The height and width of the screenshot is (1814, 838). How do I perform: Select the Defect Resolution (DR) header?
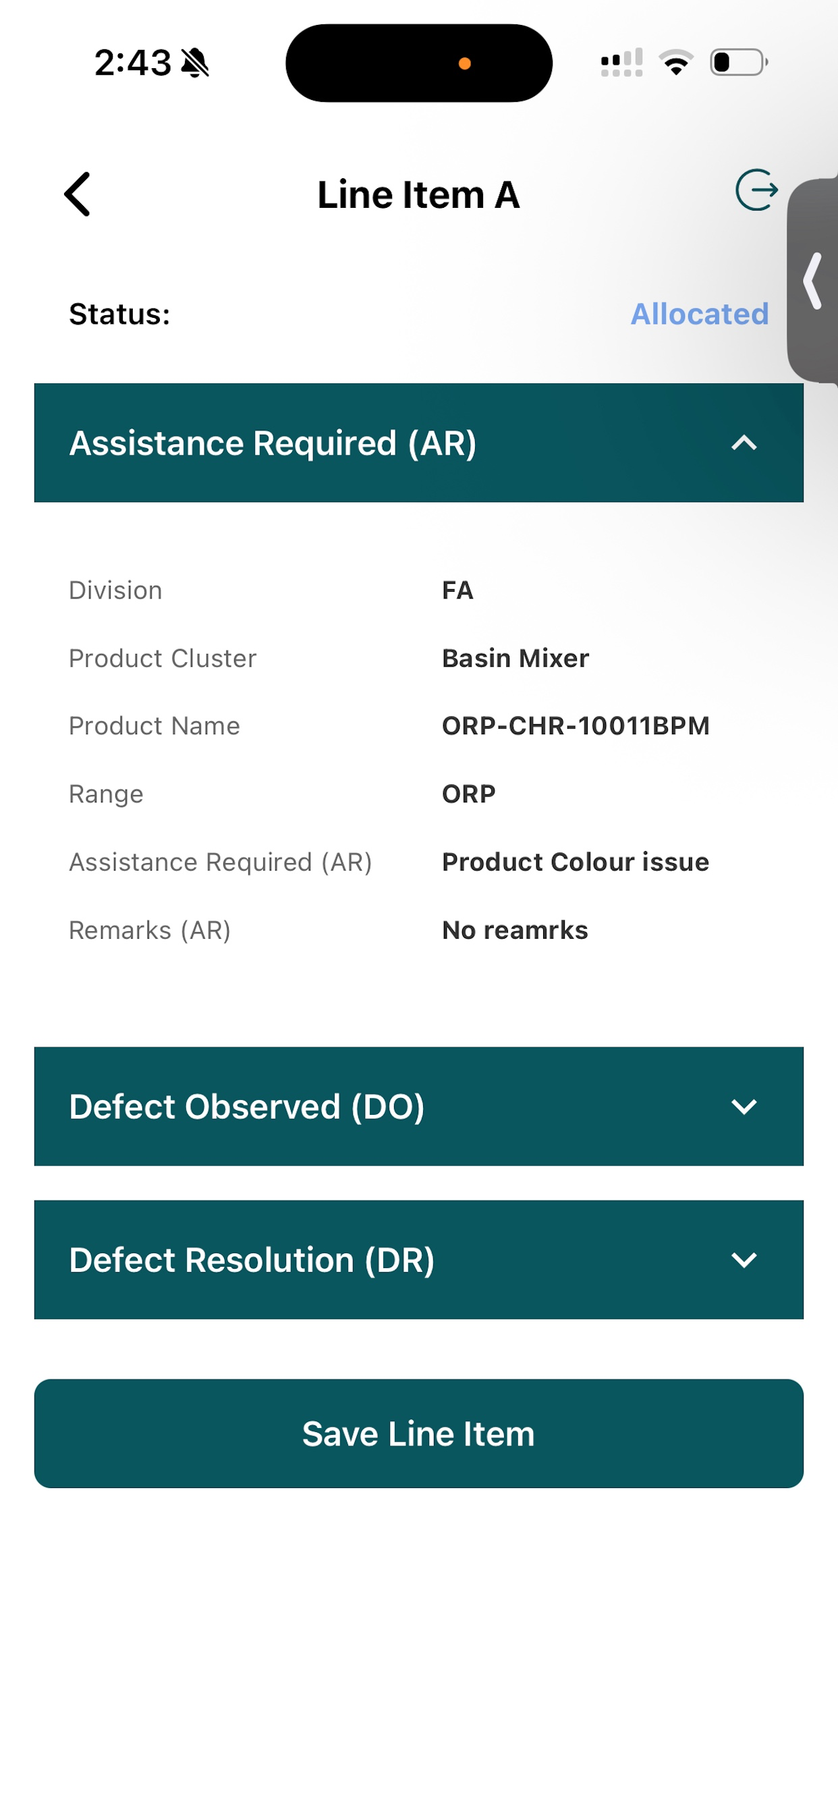click(418, 1260)
